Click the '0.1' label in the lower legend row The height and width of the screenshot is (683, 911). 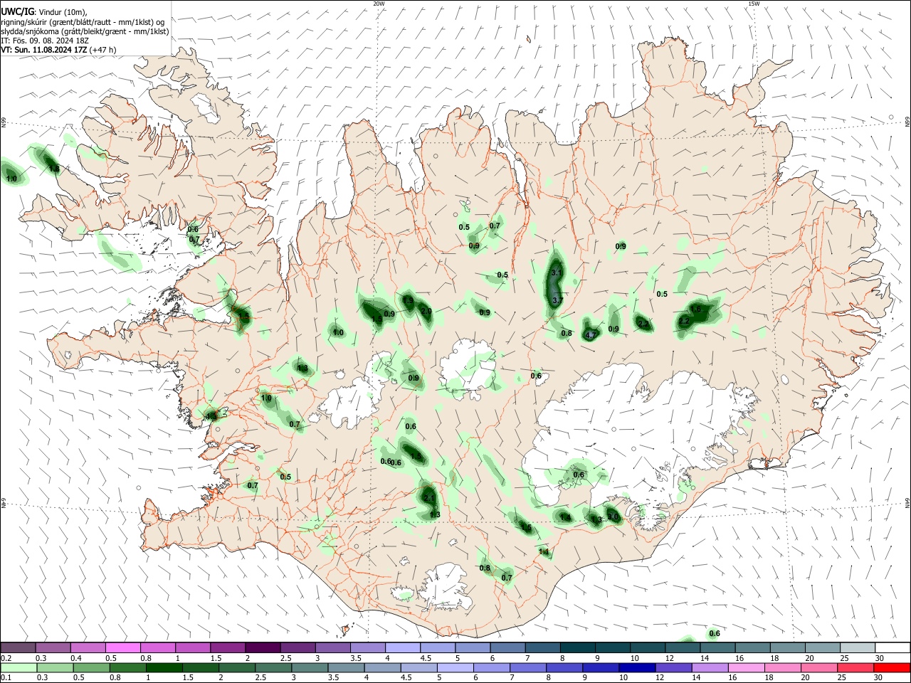[6, 677]
